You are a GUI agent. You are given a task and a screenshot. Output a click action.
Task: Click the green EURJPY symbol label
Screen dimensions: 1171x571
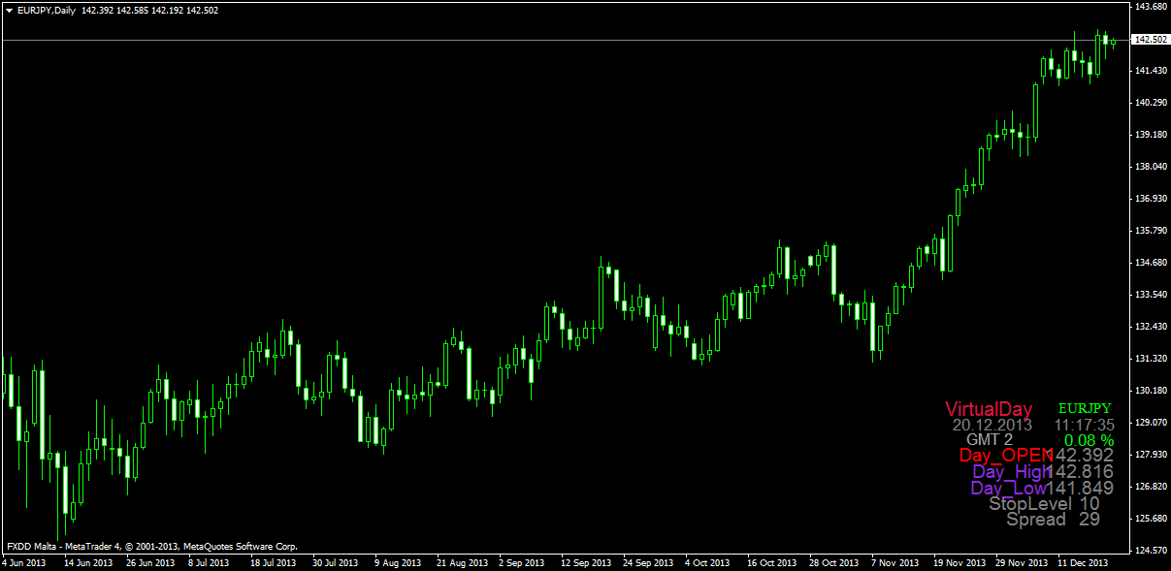tap(1085, 408)
